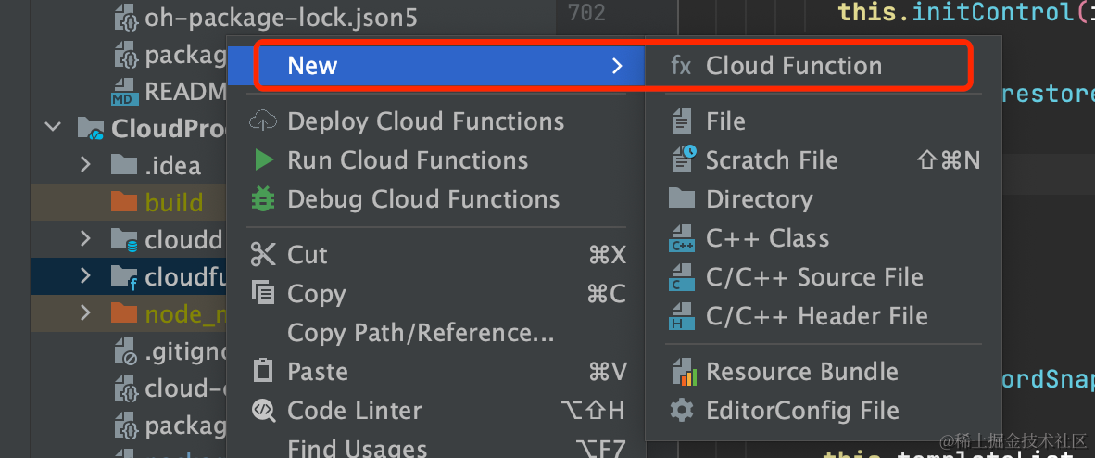Click the C++ Class icon
The image size is (1095, 458).
683,238
